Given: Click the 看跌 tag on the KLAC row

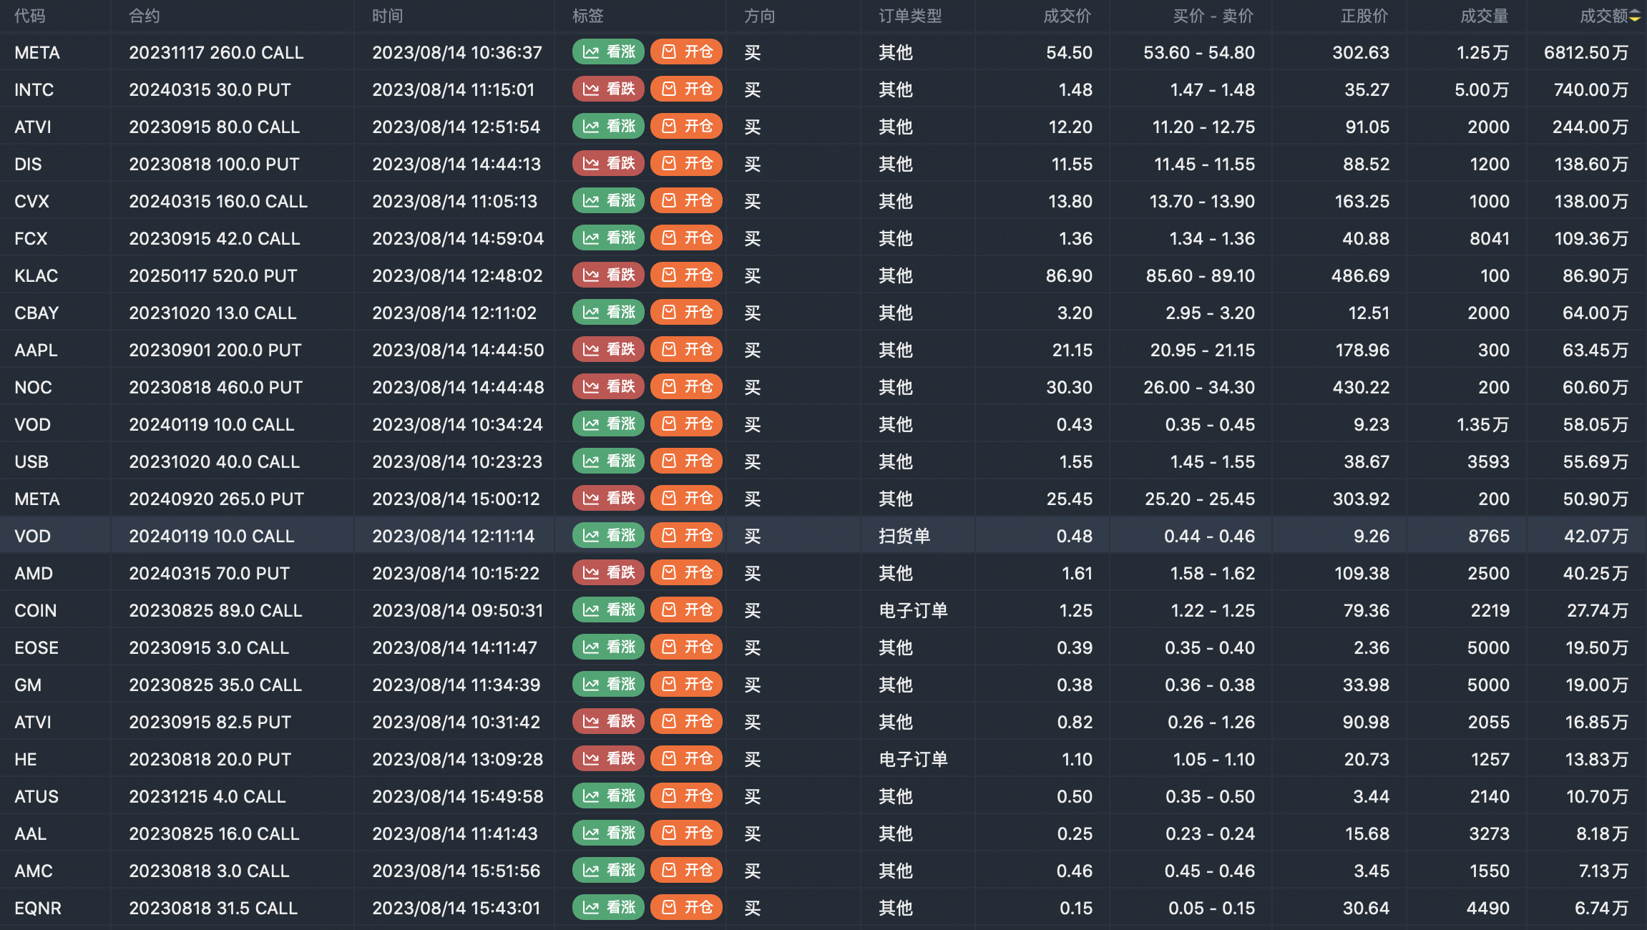Looking at the screenshot, I should 608,275.
